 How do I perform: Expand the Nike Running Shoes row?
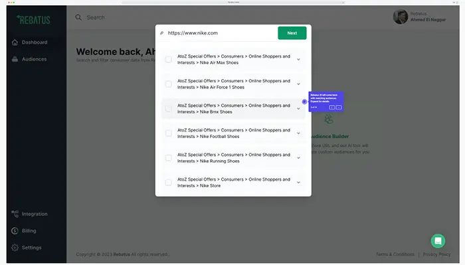tap(298, 157)
